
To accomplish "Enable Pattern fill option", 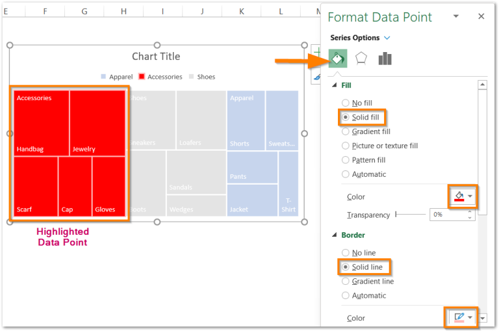I will click(x=345, y=160).
